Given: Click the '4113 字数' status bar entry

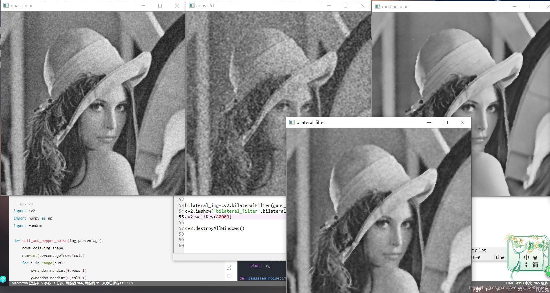Looking at the screenshot, I should coord(524,283).
